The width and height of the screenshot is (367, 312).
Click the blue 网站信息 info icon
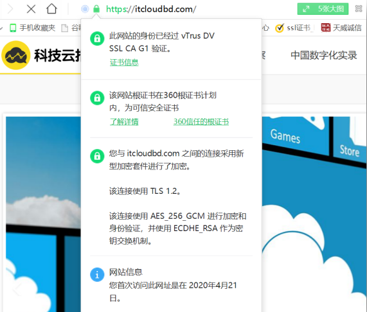pos(97,275)
